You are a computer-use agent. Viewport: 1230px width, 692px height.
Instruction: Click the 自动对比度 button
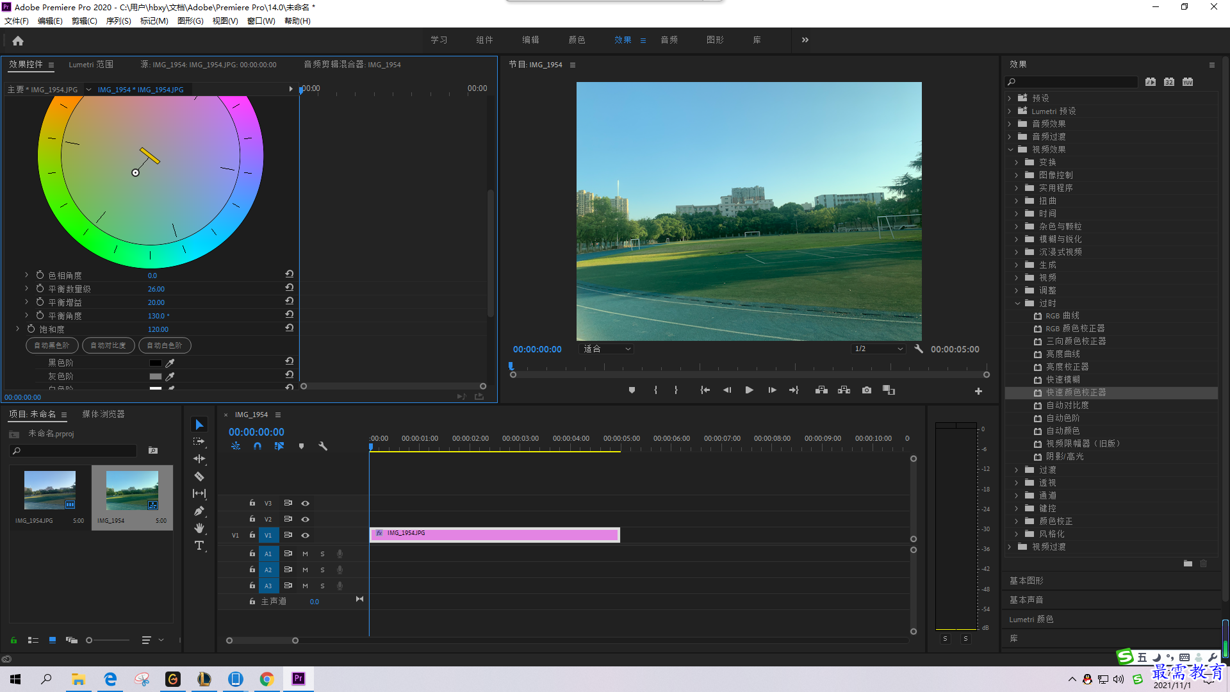pos(108,345)
